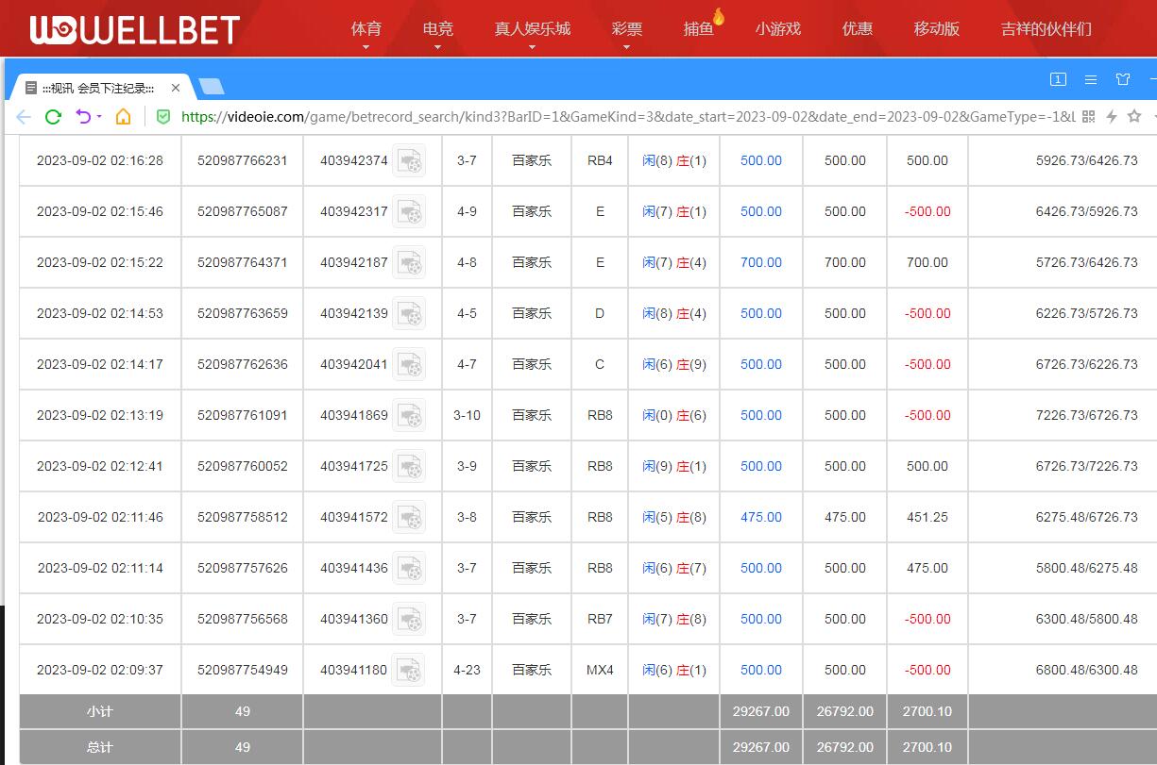1157x765 pixels.
Task: Open the 彩票 lottery menu
Action: pyautogui.click(x=627, y=28)
